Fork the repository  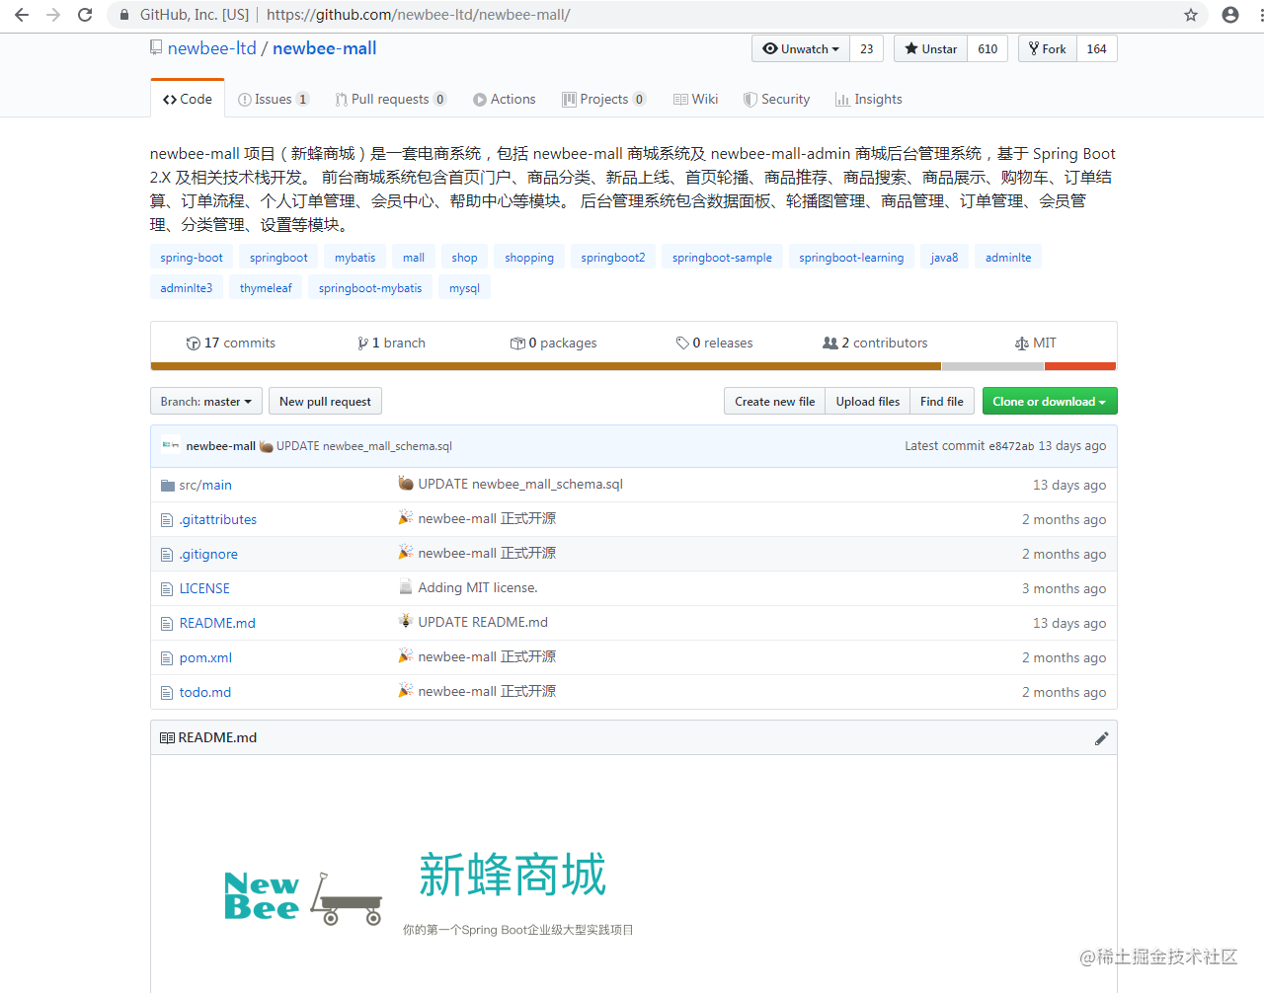click(x=1048, y=49)
